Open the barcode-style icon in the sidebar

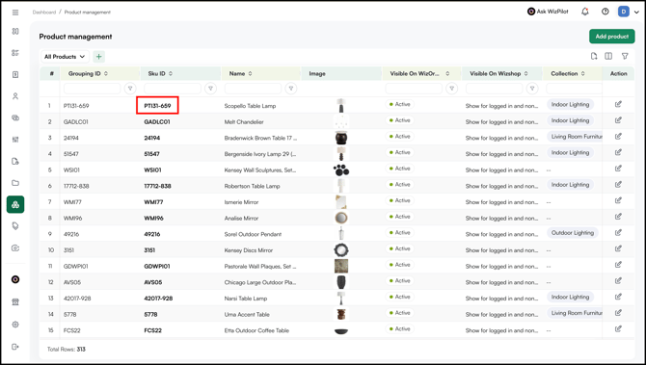tap(15, 140)
